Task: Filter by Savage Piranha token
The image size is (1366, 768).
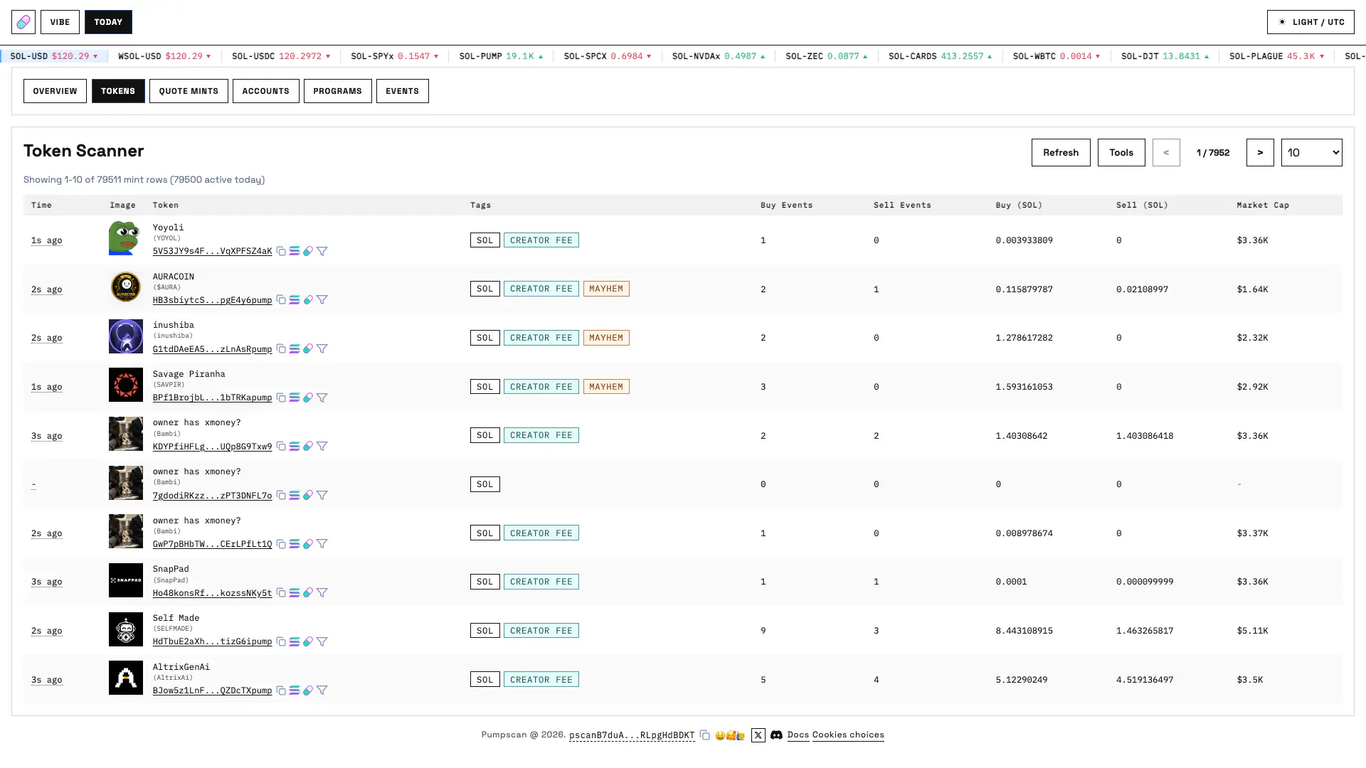Action: (x=322, y=398)
